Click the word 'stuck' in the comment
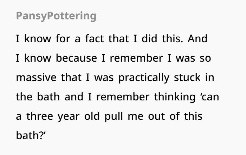 pyautogui.click(x=187, y=77)
